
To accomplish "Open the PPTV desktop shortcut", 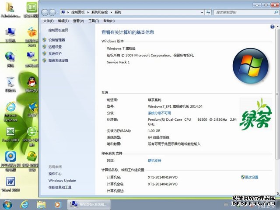I will click(x=10, y=161).
